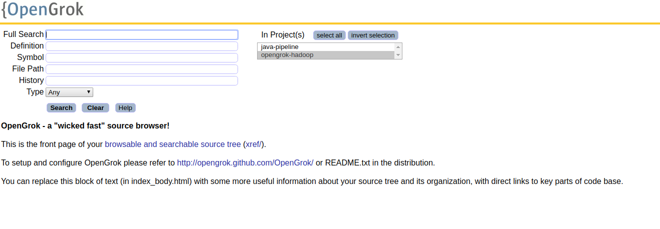Screen dimensions: 660x229
Task: Click project list scroll up arrow
Action: [398, 47]
